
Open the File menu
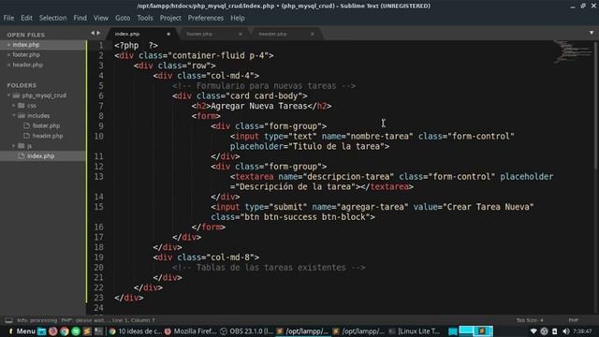pyautogui.click(x=8, y=18)
